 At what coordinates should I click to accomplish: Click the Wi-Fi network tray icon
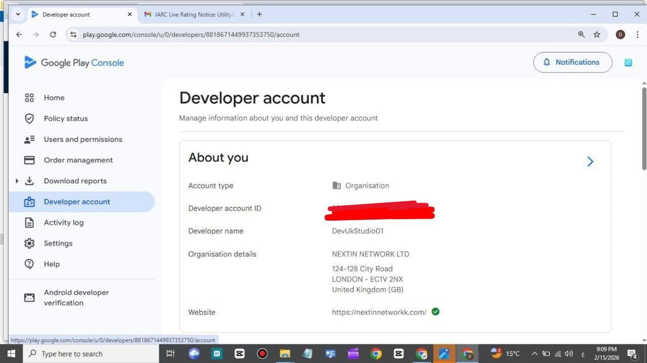click(558, 354)
